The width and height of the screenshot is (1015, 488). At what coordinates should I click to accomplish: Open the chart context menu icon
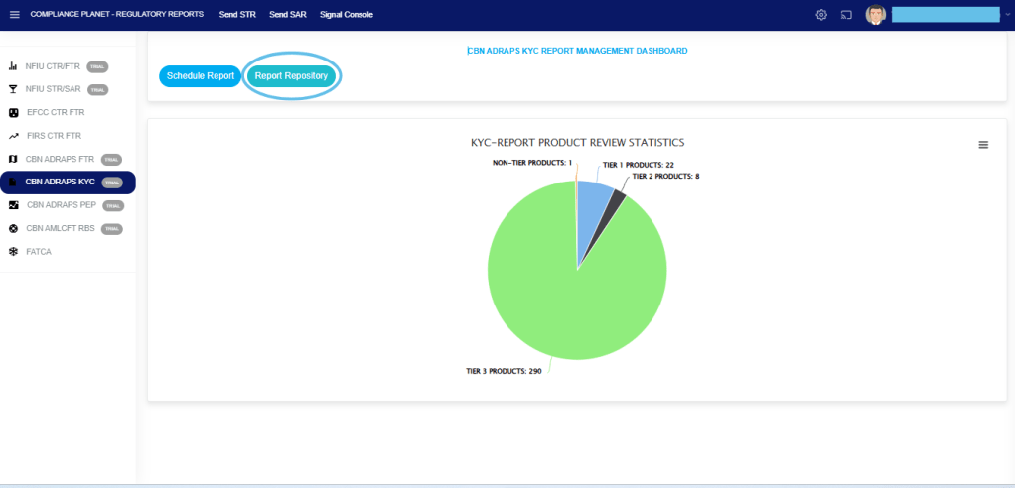983,145
